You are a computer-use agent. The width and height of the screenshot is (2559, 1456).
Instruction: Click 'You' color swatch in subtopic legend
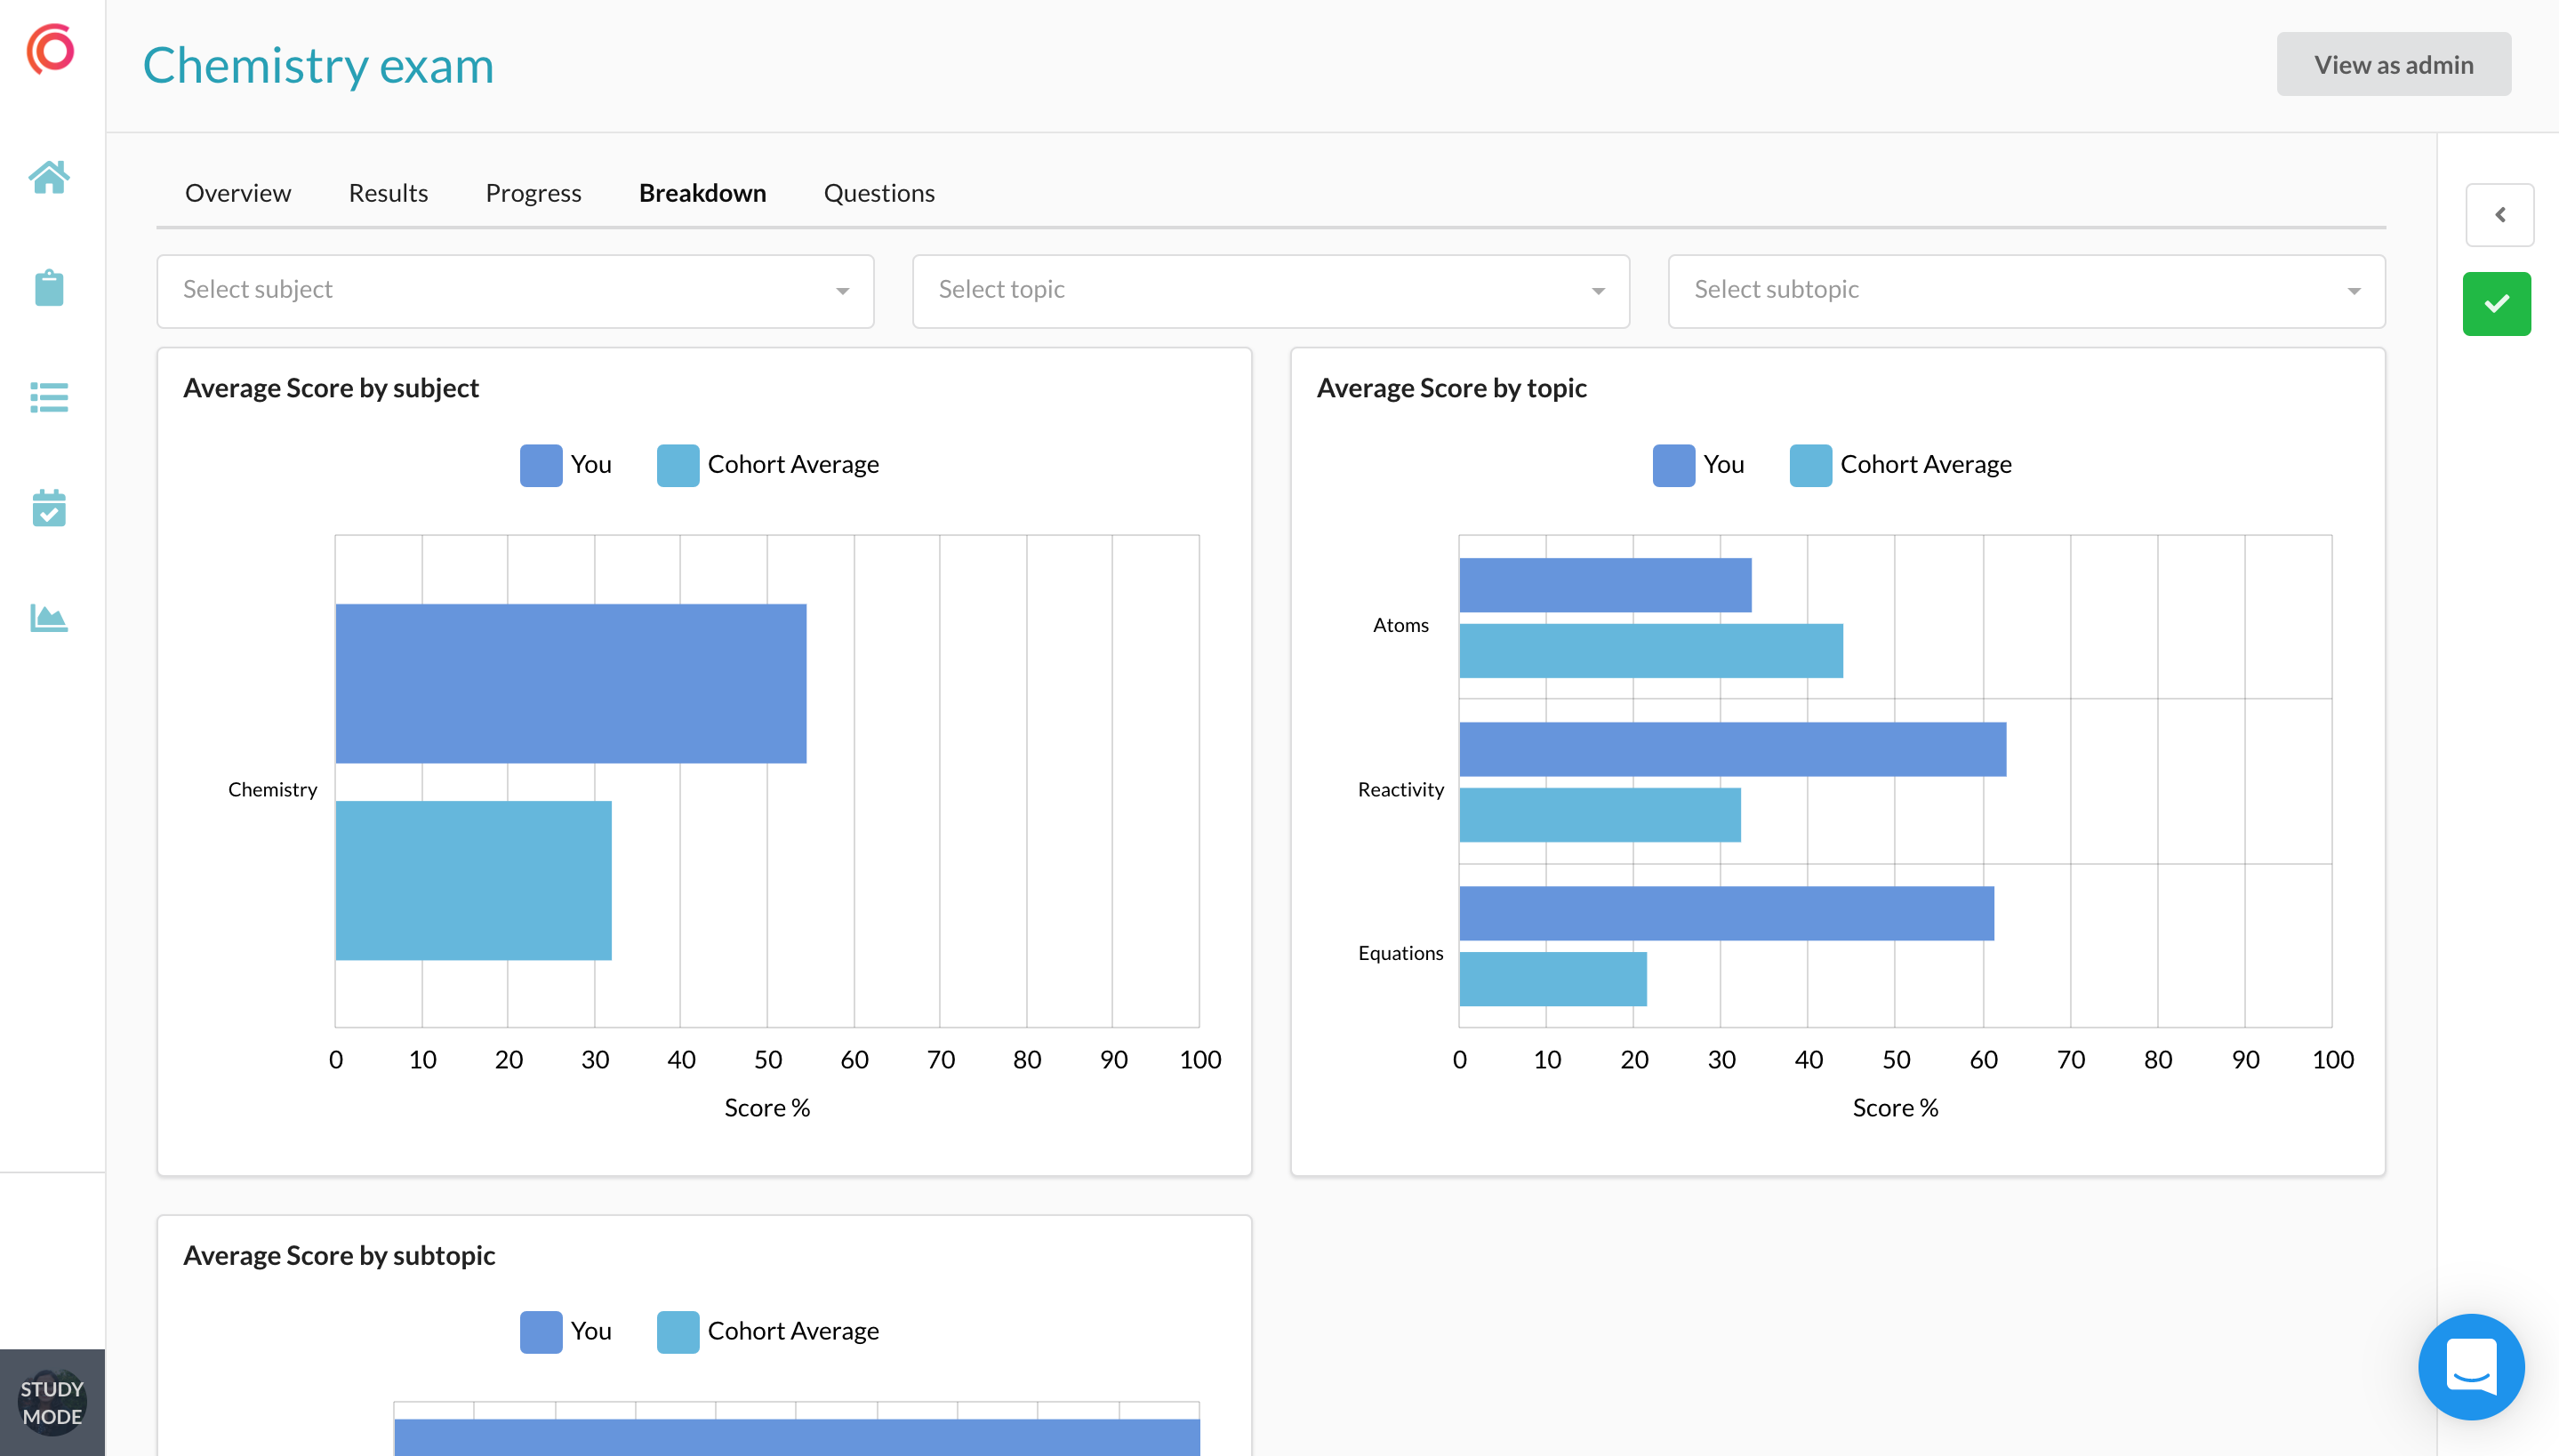(541, 1332)
